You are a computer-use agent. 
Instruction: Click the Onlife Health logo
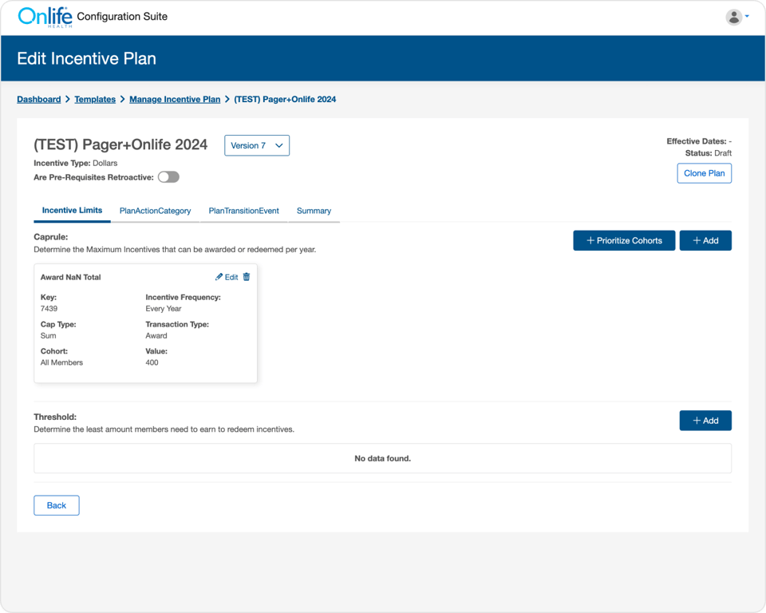[45, 17]
